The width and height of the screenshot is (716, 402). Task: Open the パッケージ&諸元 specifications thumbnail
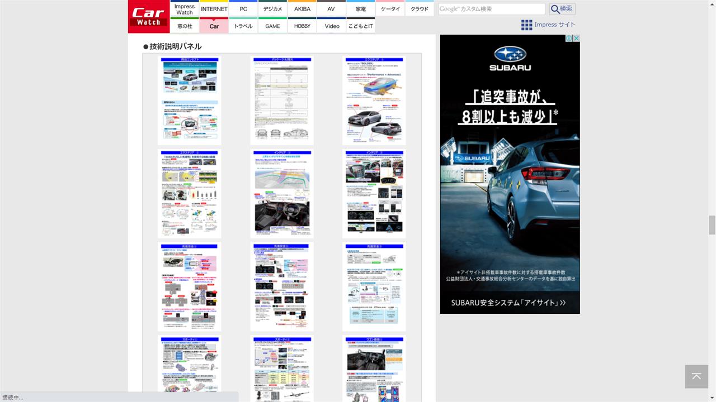[282, 100]
